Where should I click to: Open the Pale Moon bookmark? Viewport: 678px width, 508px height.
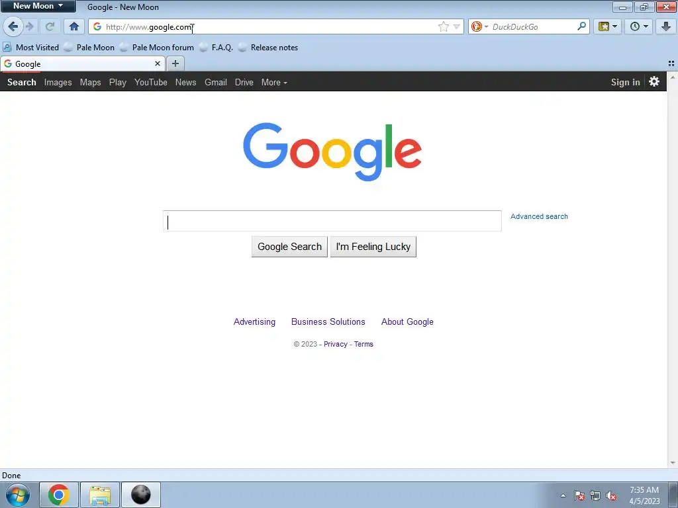pos(89,48)
